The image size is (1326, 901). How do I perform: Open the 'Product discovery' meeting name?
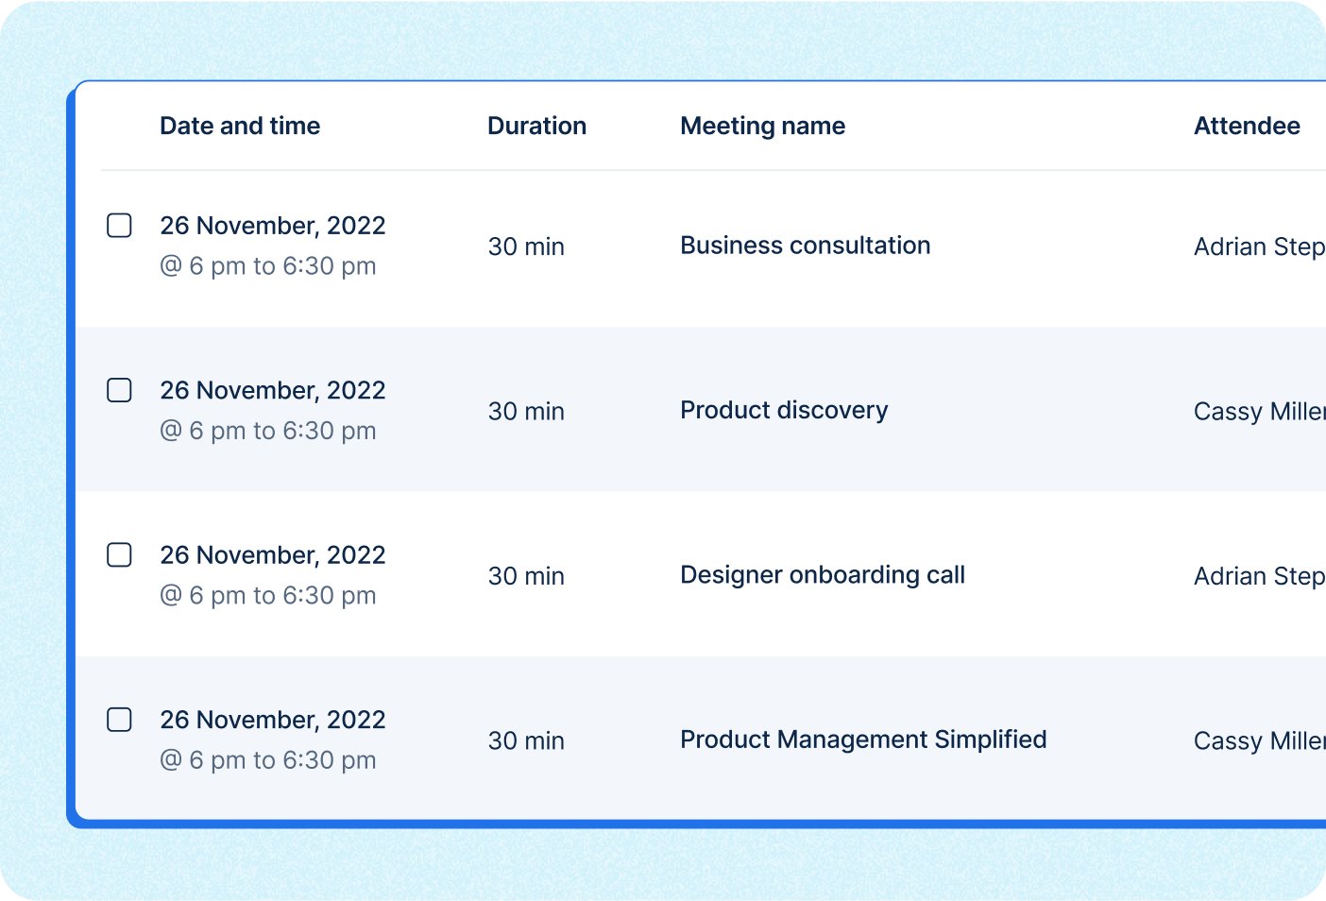pos(784,410)
